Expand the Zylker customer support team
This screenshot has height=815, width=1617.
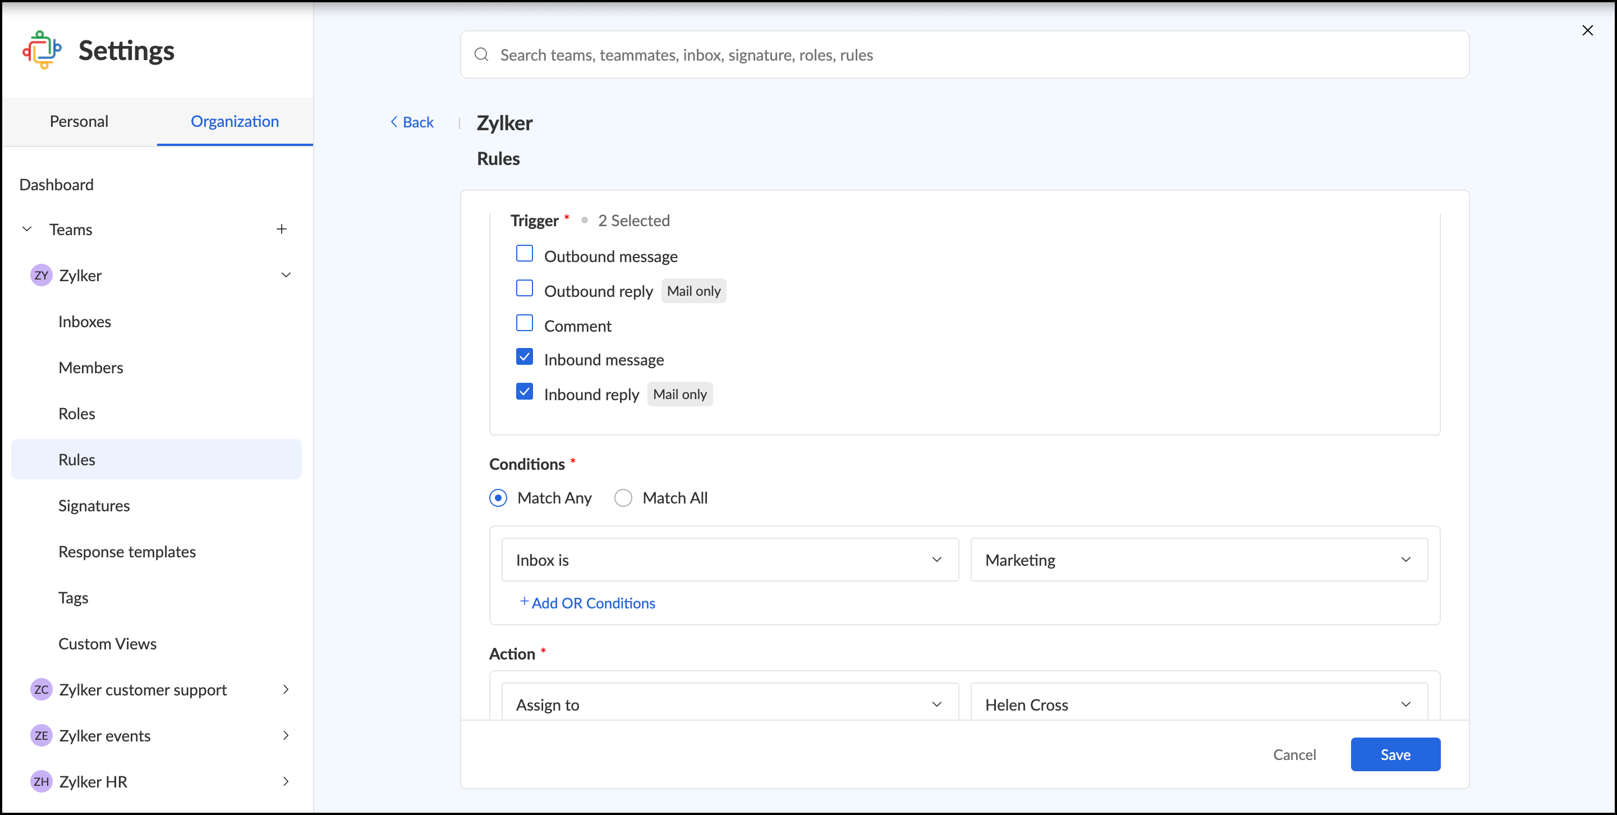tap(286, 689)
